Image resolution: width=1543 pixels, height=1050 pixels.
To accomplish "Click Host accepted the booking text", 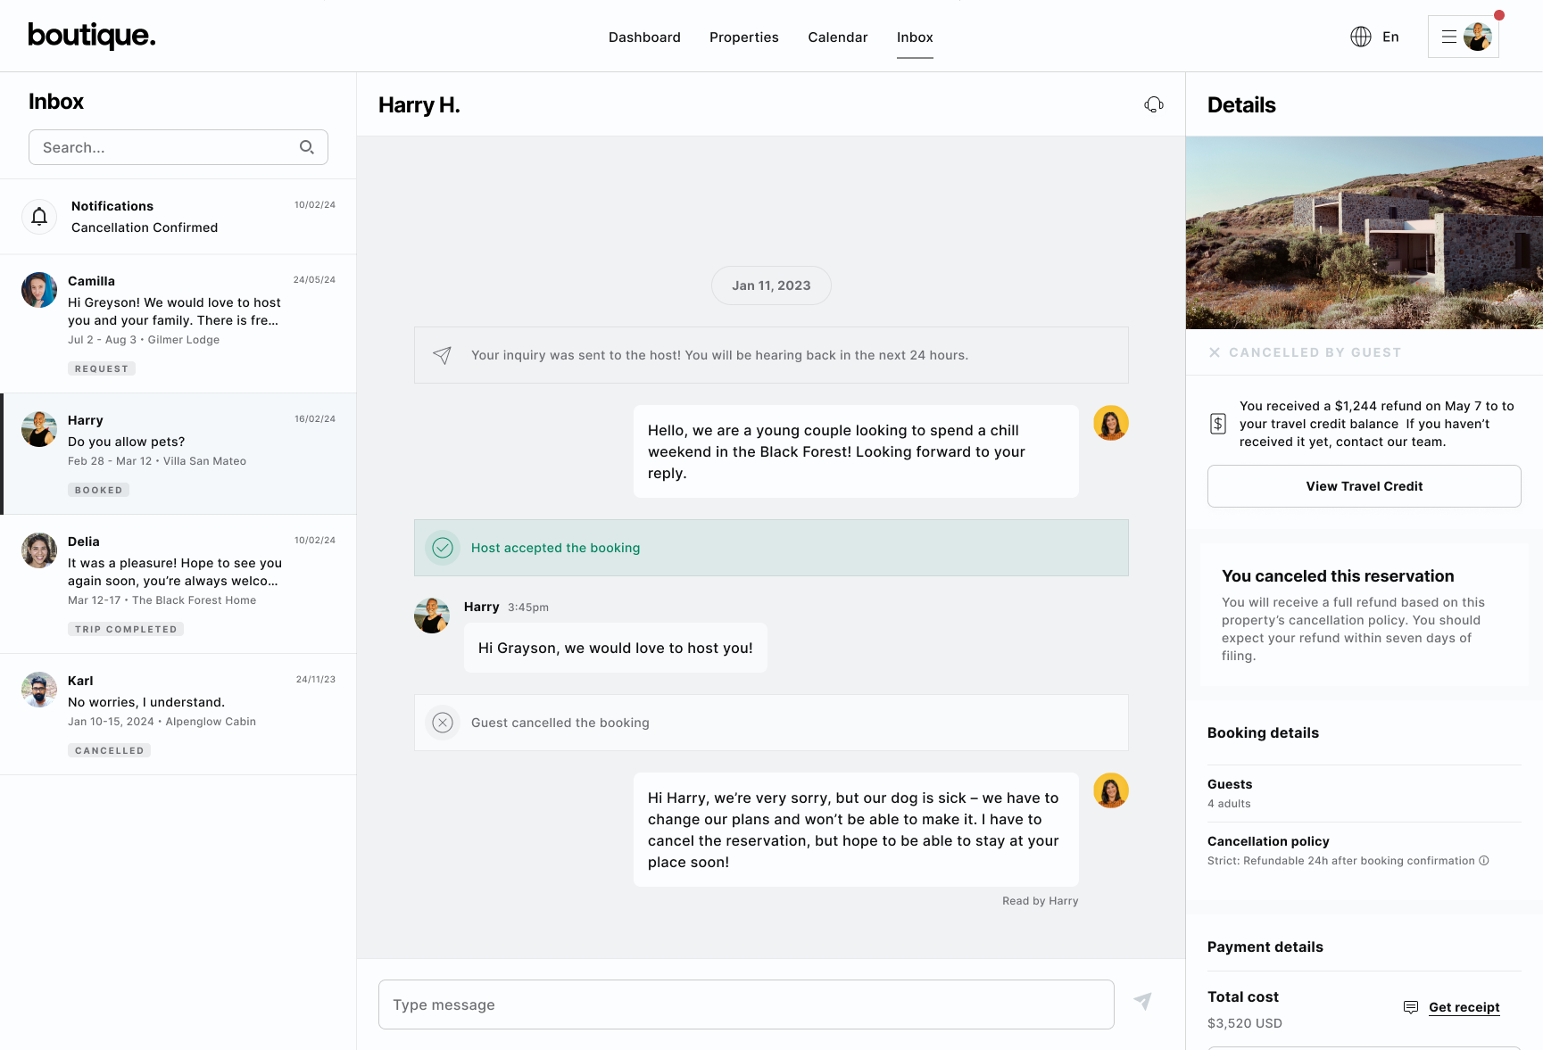I will 555,548.
